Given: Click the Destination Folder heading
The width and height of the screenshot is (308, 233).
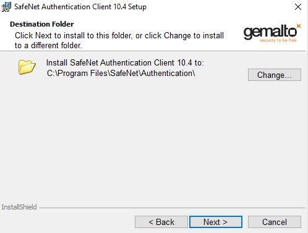Looking at the screenshot, I should click(x=42, y=24).
